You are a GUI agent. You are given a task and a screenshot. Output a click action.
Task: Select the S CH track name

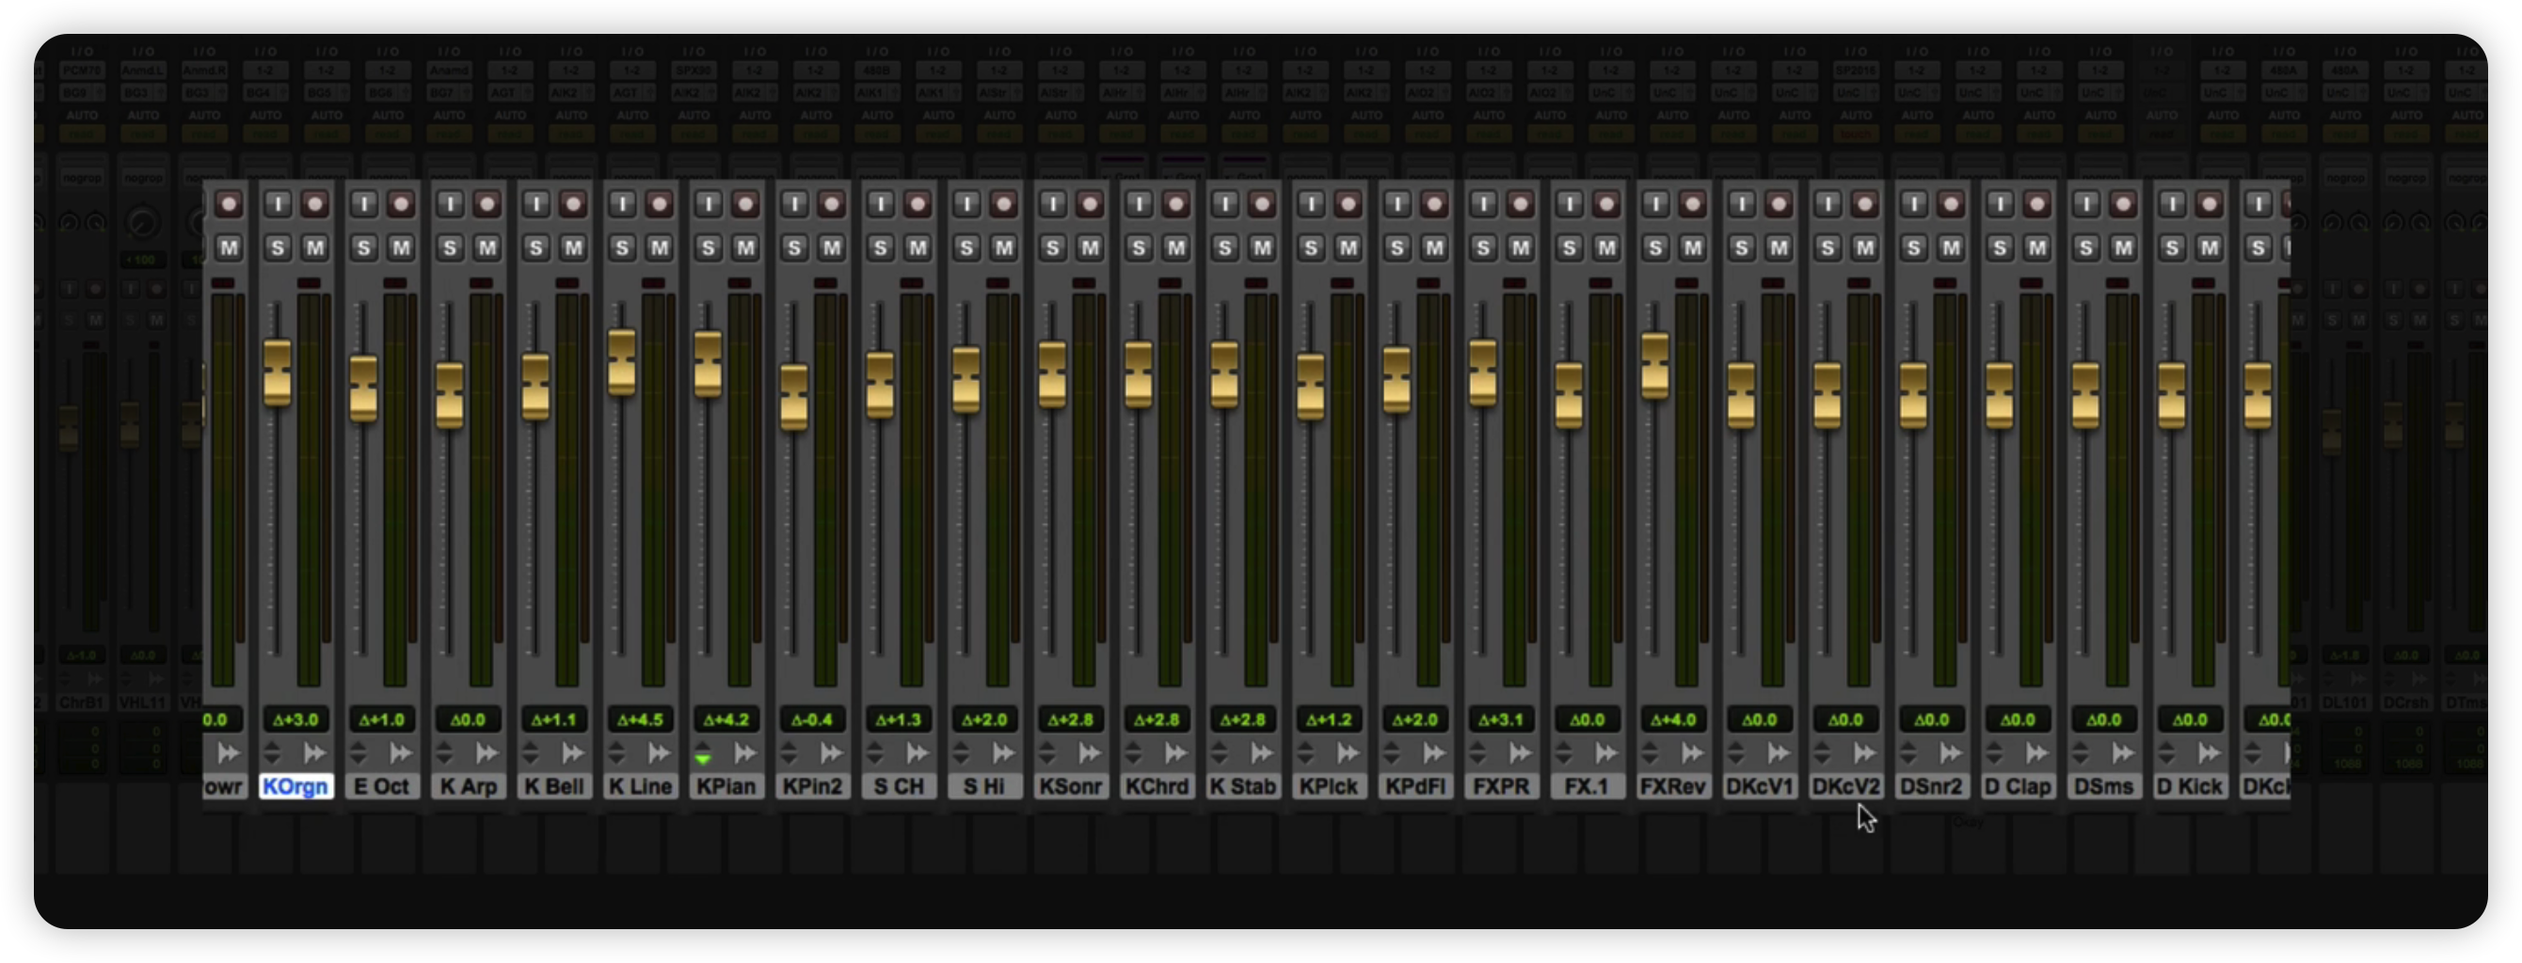point(899,786)
